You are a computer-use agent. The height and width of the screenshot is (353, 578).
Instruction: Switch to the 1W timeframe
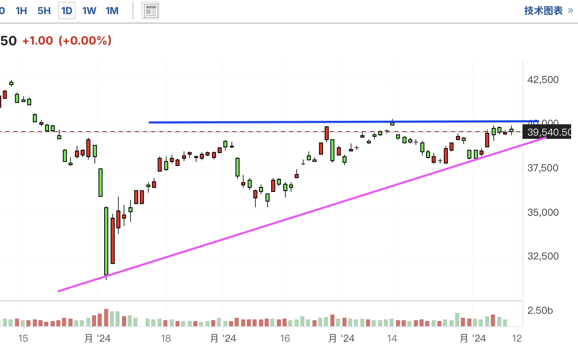tap(89, 11)
